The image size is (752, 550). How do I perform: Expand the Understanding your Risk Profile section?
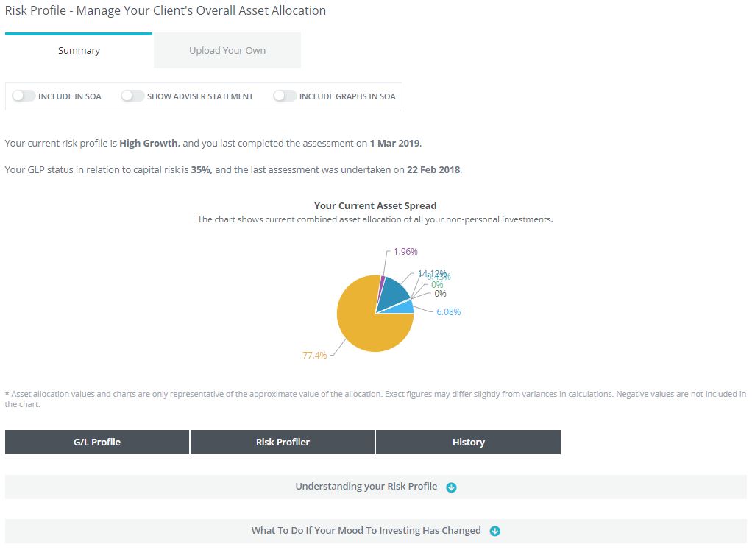click(366, 487)
